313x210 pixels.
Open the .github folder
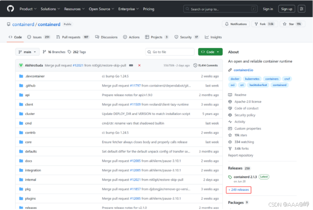pyautogui.click(x=30, y=86)
